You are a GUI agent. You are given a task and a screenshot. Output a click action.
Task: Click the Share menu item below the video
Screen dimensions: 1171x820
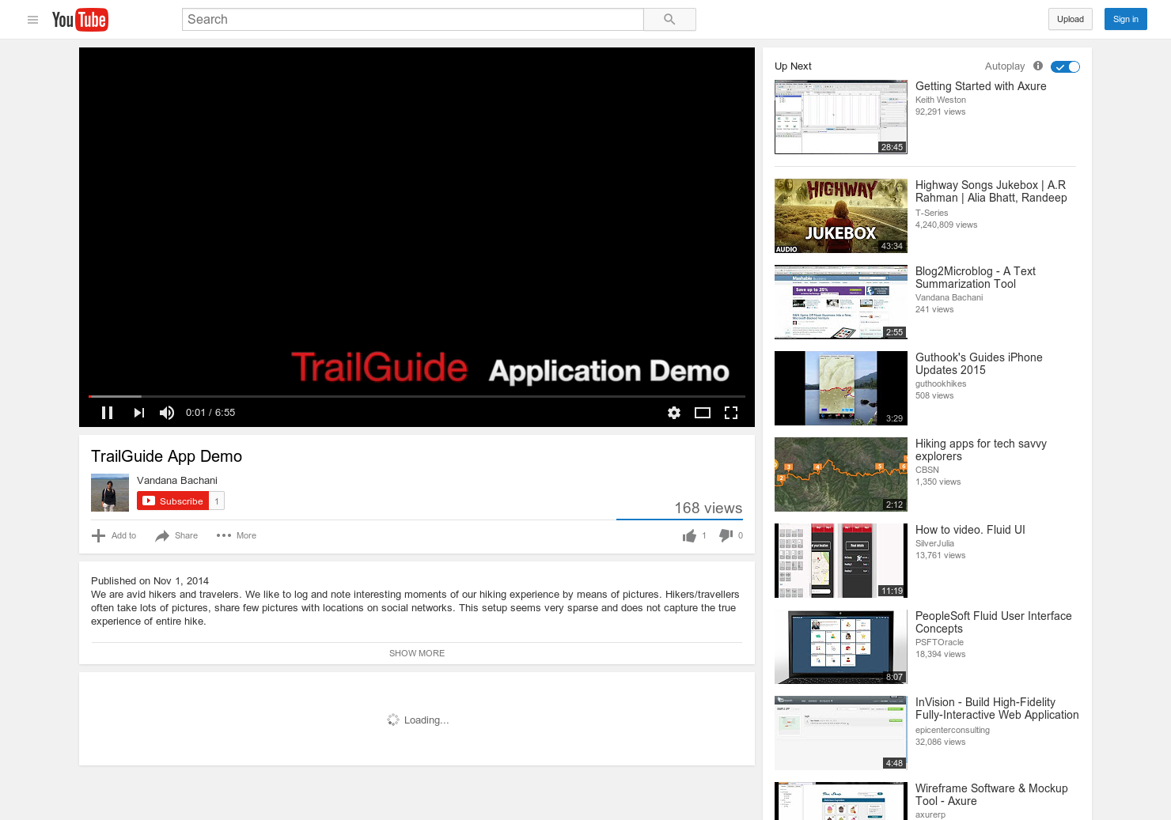tap(176, 535)
